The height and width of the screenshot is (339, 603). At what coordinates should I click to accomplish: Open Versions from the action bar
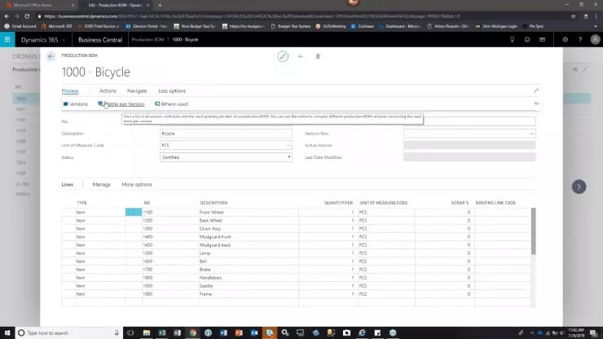pyautogui.click(x=75, y=103)
